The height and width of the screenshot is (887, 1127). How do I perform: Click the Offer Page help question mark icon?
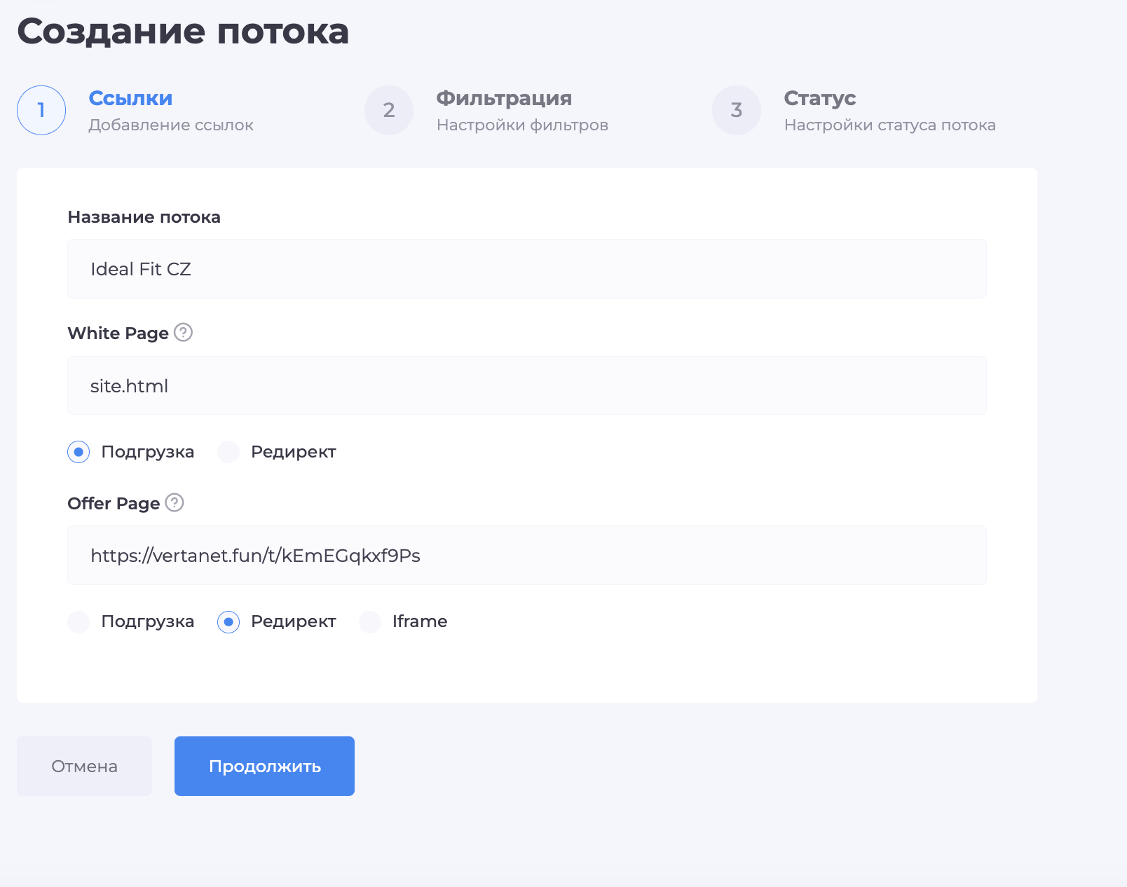tap(175, 503)
